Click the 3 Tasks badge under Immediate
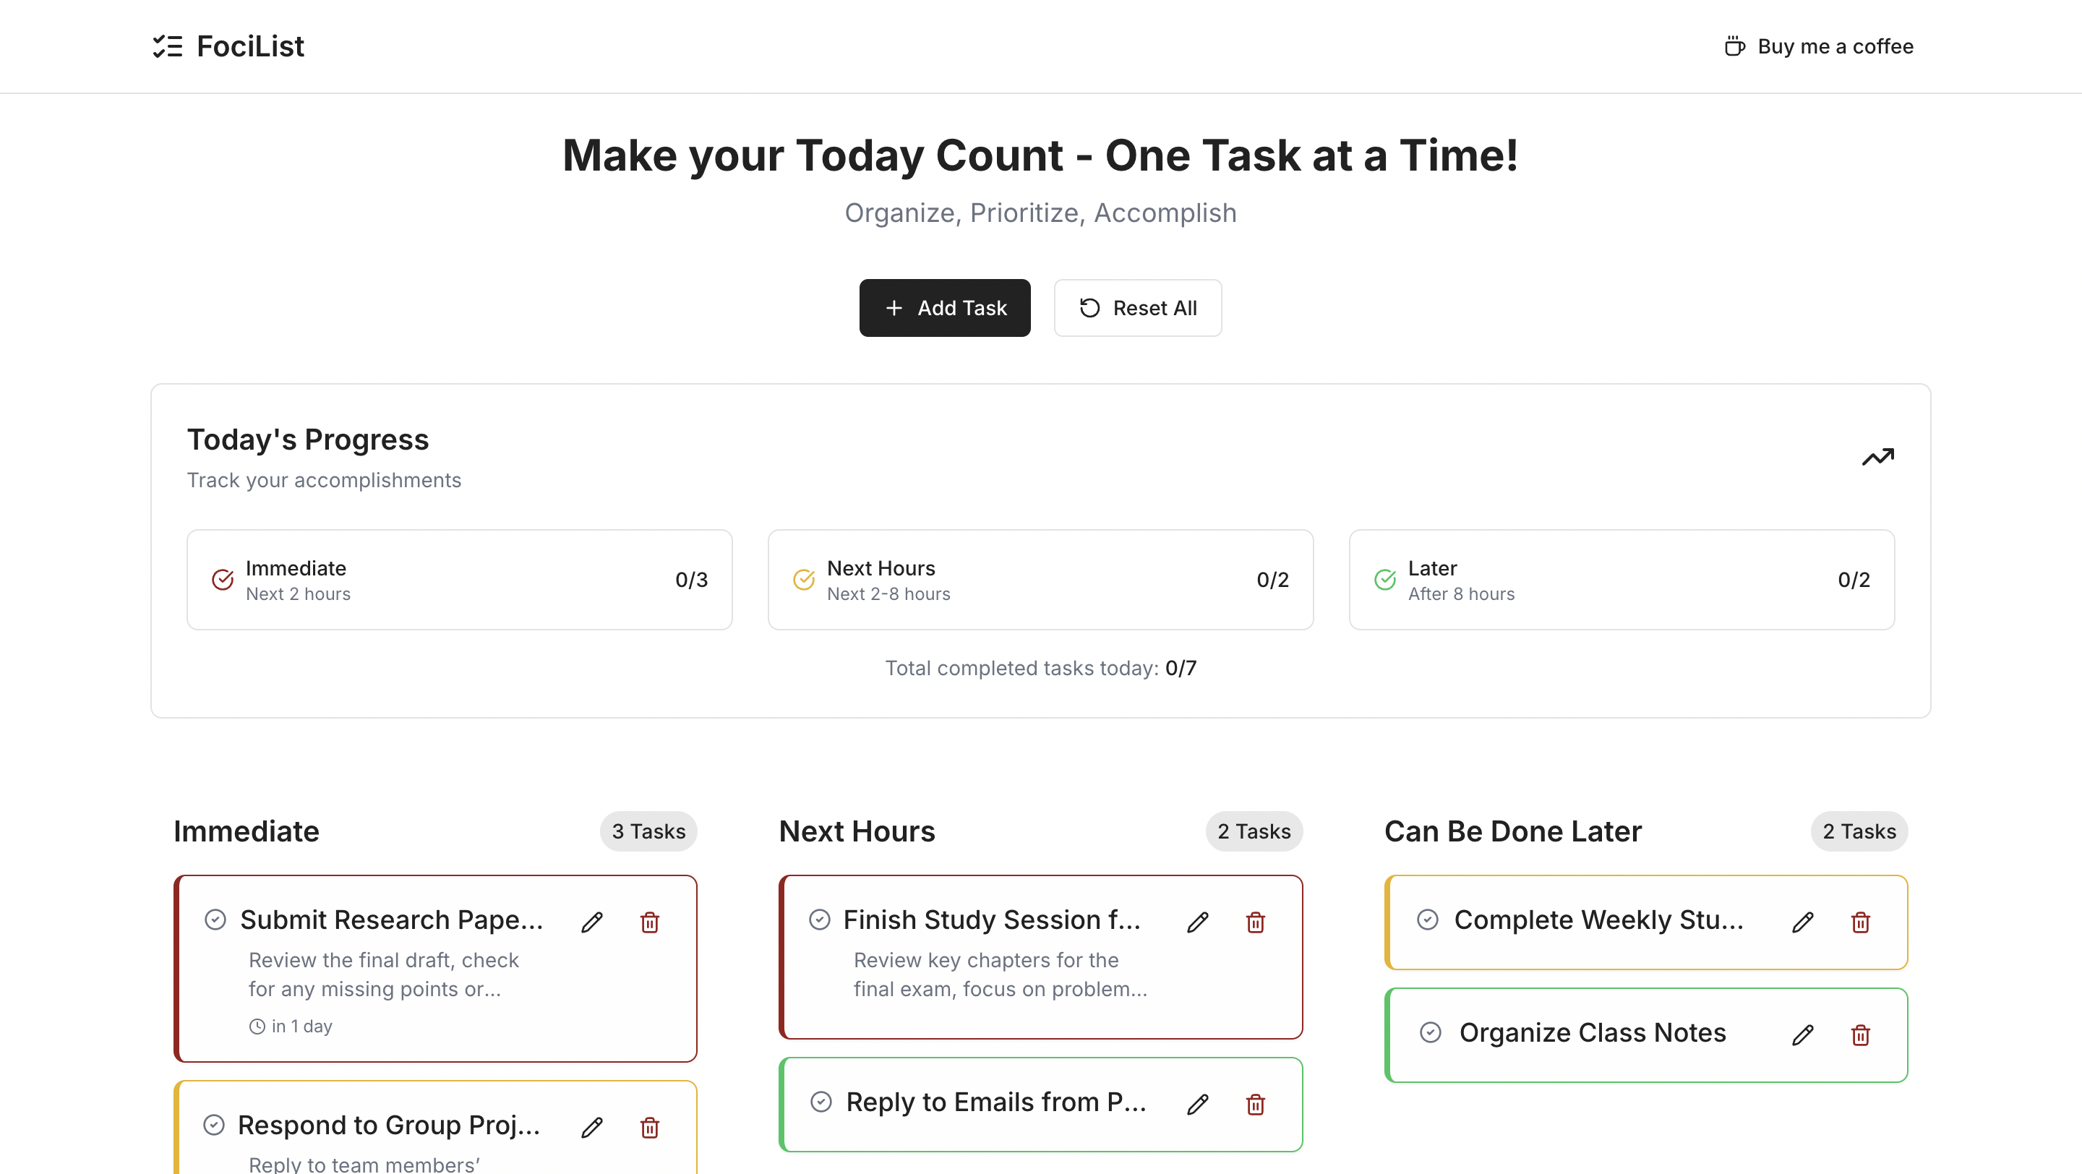Viewport: 2082px width, 1174px height. coord(648,831)
